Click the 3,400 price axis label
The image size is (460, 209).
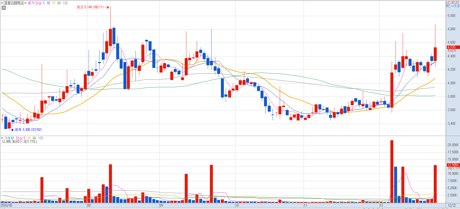pos(451,123)
